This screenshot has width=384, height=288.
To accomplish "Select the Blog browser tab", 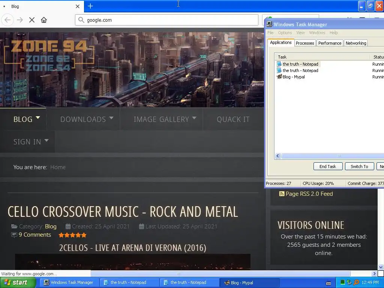I will pyautogui.click(x=42, y=6).
